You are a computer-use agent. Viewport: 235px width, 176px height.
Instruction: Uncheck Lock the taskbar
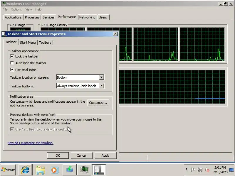pyautogui.click(x=12, y=56)
